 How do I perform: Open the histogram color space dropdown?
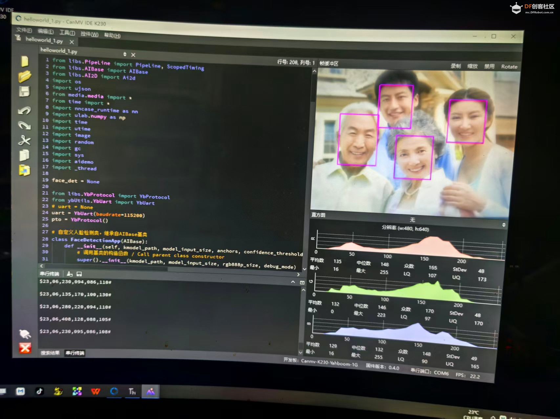pyautogui.click(x=504, y=225)
